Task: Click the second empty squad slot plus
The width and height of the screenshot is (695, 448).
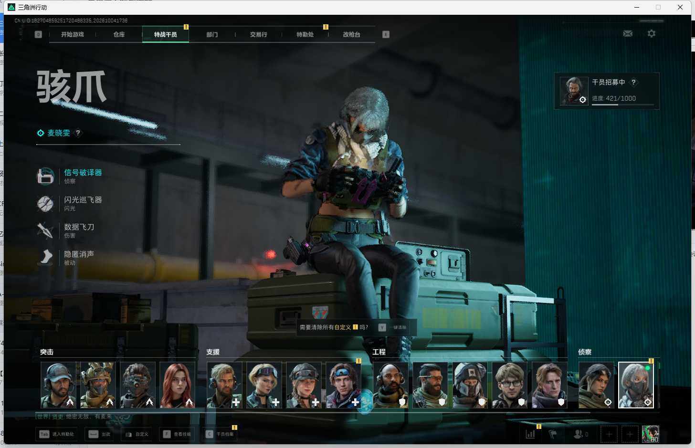Action: click(x=630, y=434)
